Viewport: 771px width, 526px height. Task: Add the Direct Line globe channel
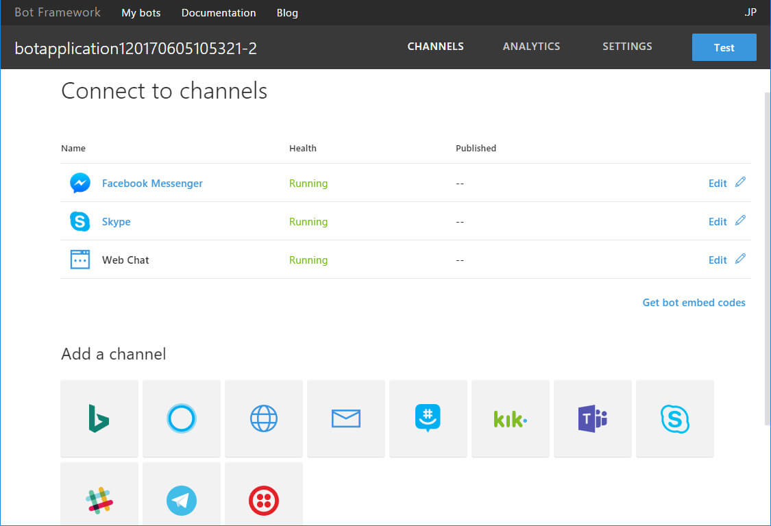tap(264, 418)
